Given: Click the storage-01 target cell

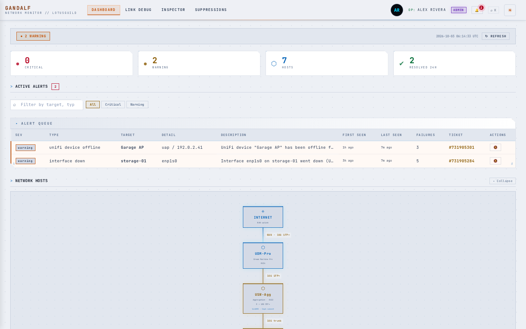Looking at the screenshot, I should (134, 161).
